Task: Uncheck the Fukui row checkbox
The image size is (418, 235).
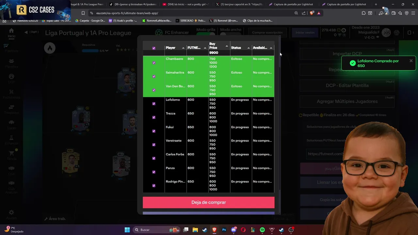Action: [154, 131]
